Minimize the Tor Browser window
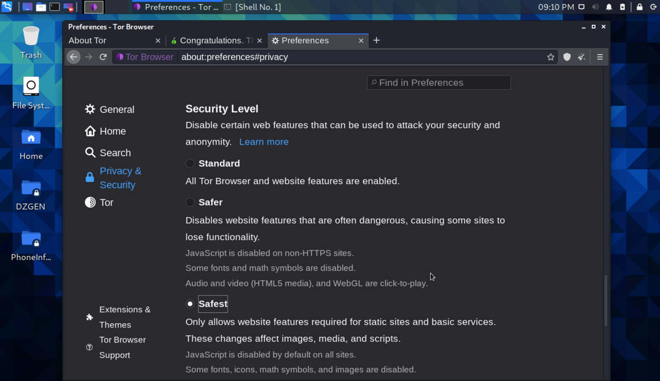Image resolution: width=660 pixels, height=381 pixels. (x=584, y=26)
